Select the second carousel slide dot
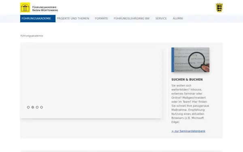The image size is (243, 152). tap(33, 107)
